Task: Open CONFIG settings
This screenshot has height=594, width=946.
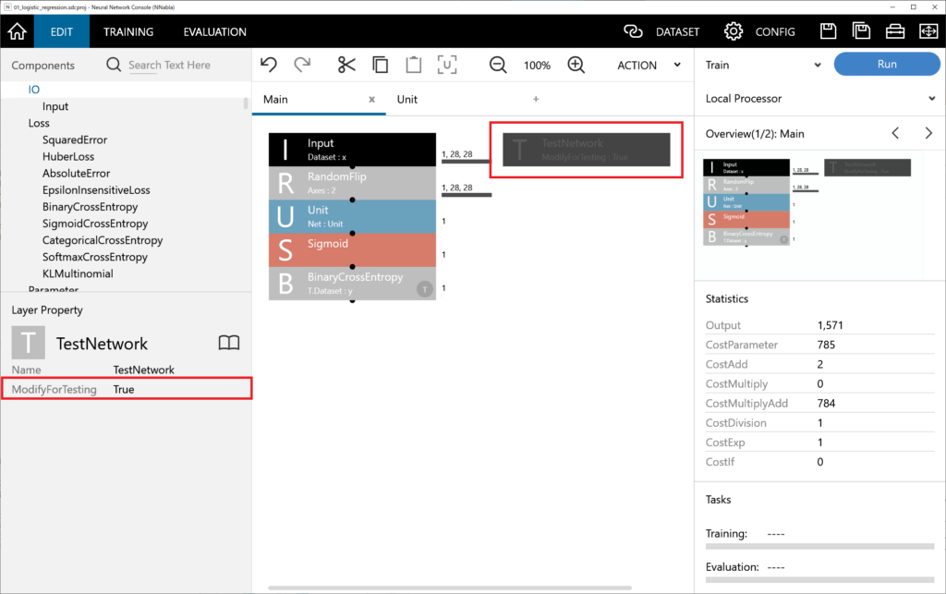Action: click(761, 30)
